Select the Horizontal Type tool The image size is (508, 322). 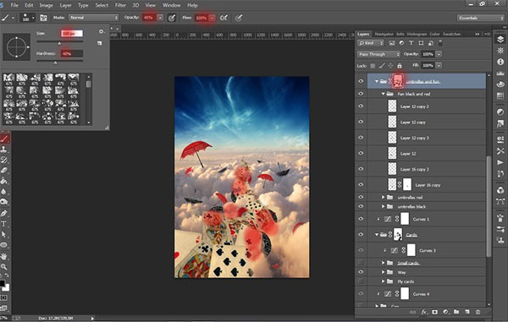4,224
